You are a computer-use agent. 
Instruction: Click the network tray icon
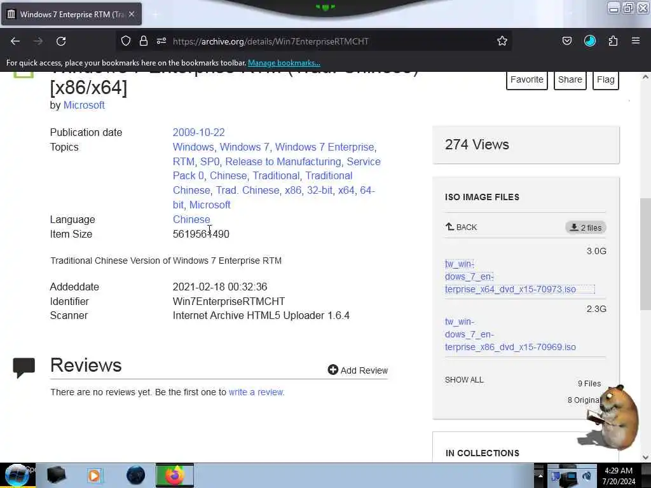(570, 477)
